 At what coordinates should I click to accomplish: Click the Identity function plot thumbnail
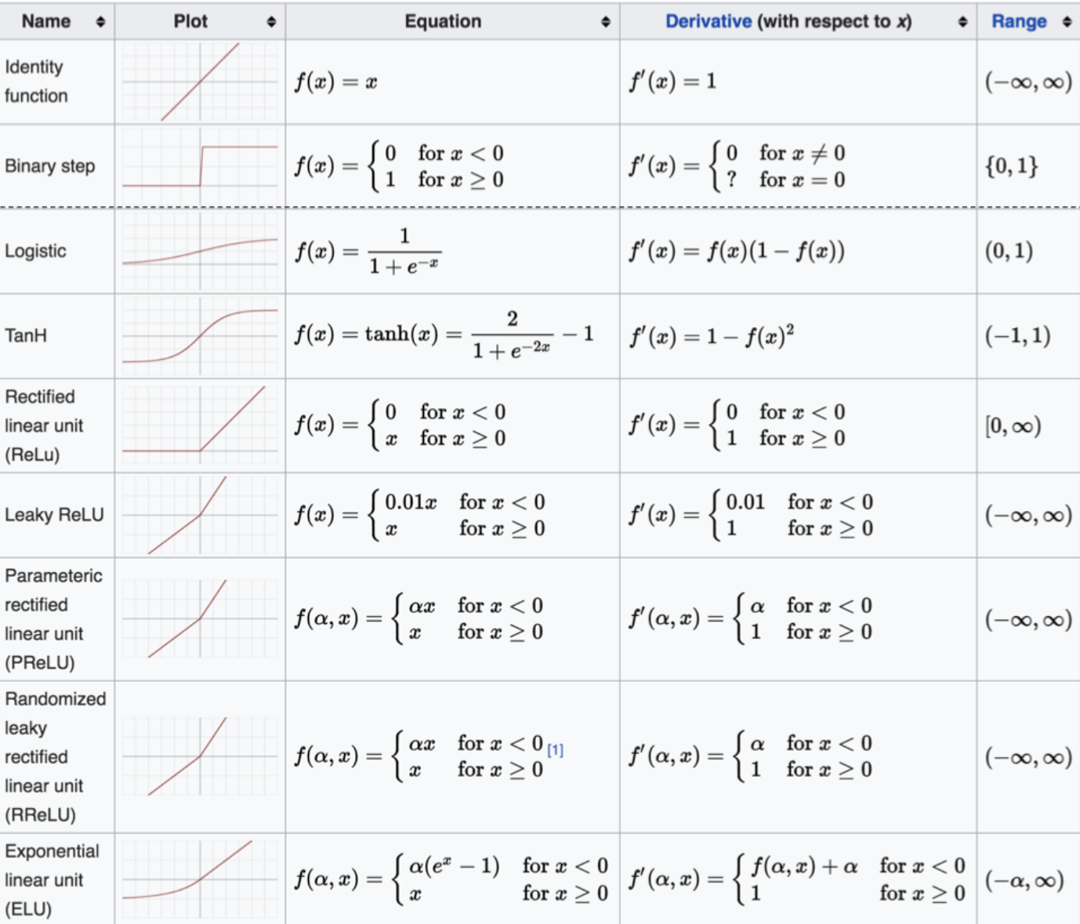(x=200, y=82)
